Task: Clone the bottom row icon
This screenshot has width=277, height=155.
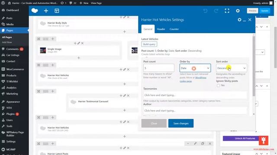Action: pos(203,143)
